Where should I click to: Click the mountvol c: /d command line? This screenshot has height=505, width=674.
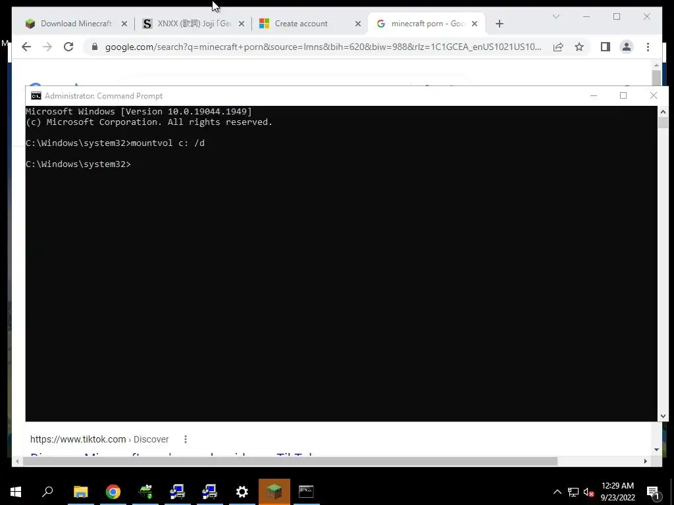pyautogui.click(x=115, y=143)
